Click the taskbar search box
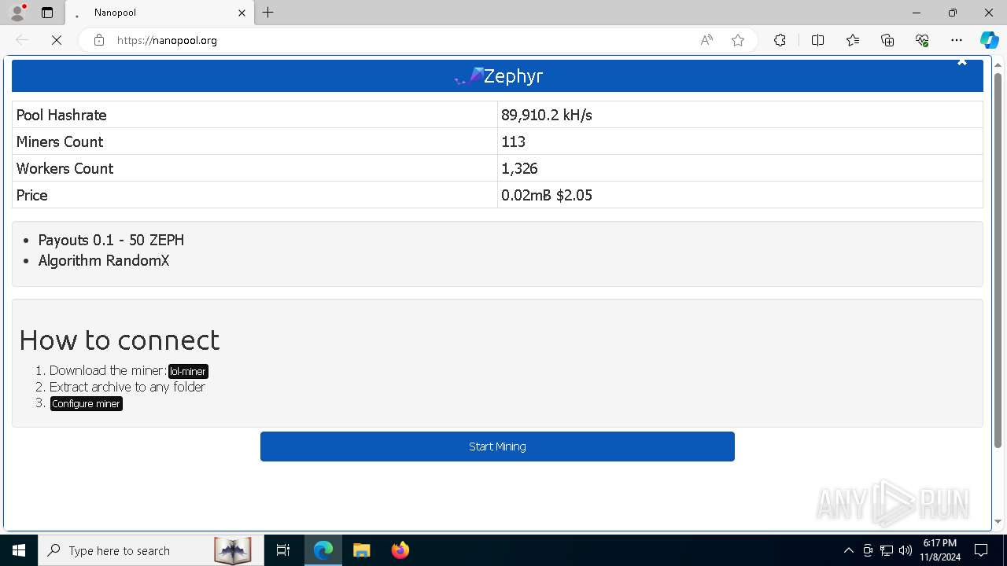The width and height of the screenshot is (1007, 566). [149, 550]
